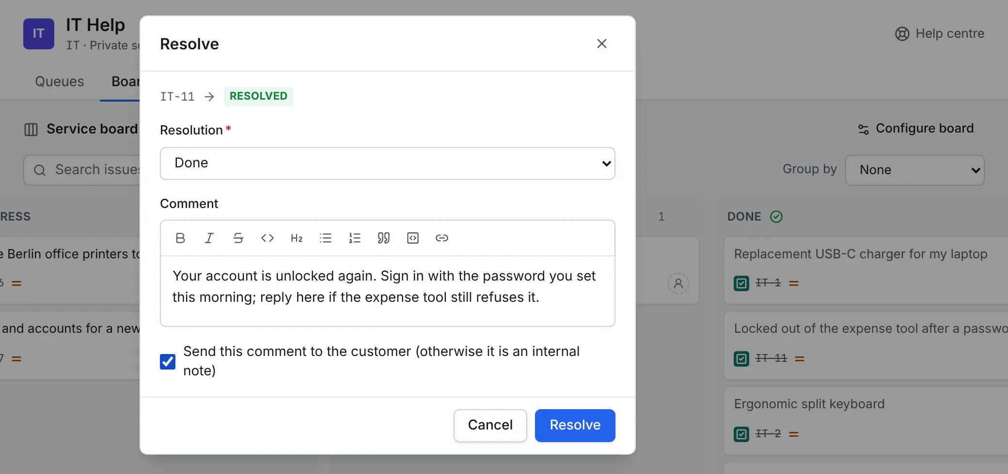Cancel the Resolve dialog
The height and width of the screenshot is (474, 1008).
[x=490, y=426]
